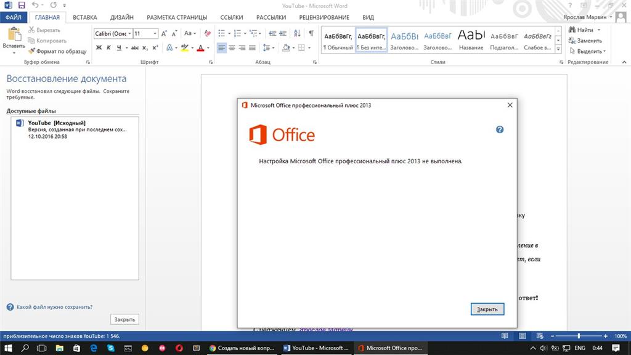Open the ФАЙЛ (File) tab
Screen dimensions: 631x355
[14, 17]
